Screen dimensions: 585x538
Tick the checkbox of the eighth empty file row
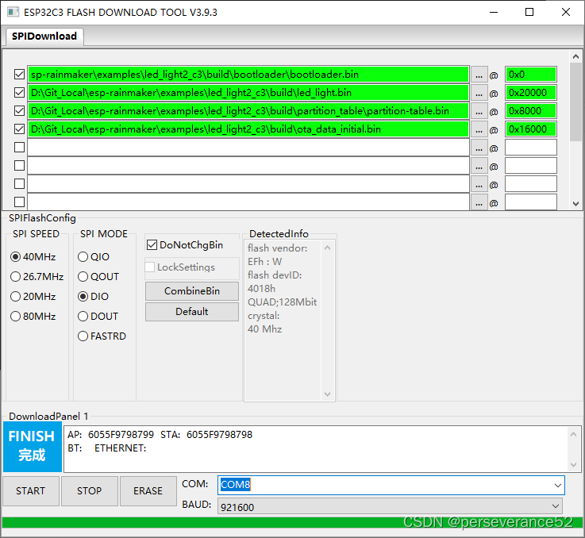pos(19,202)
